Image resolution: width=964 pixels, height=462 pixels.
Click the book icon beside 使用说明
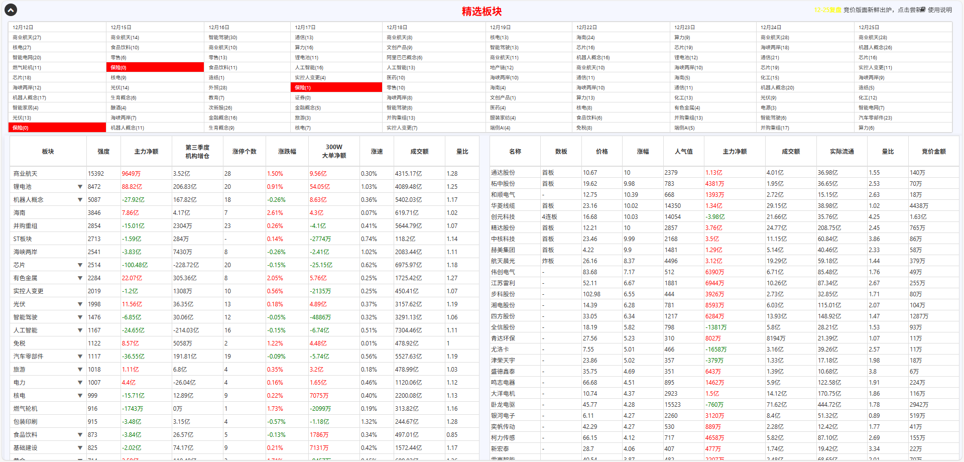(923, 10)
